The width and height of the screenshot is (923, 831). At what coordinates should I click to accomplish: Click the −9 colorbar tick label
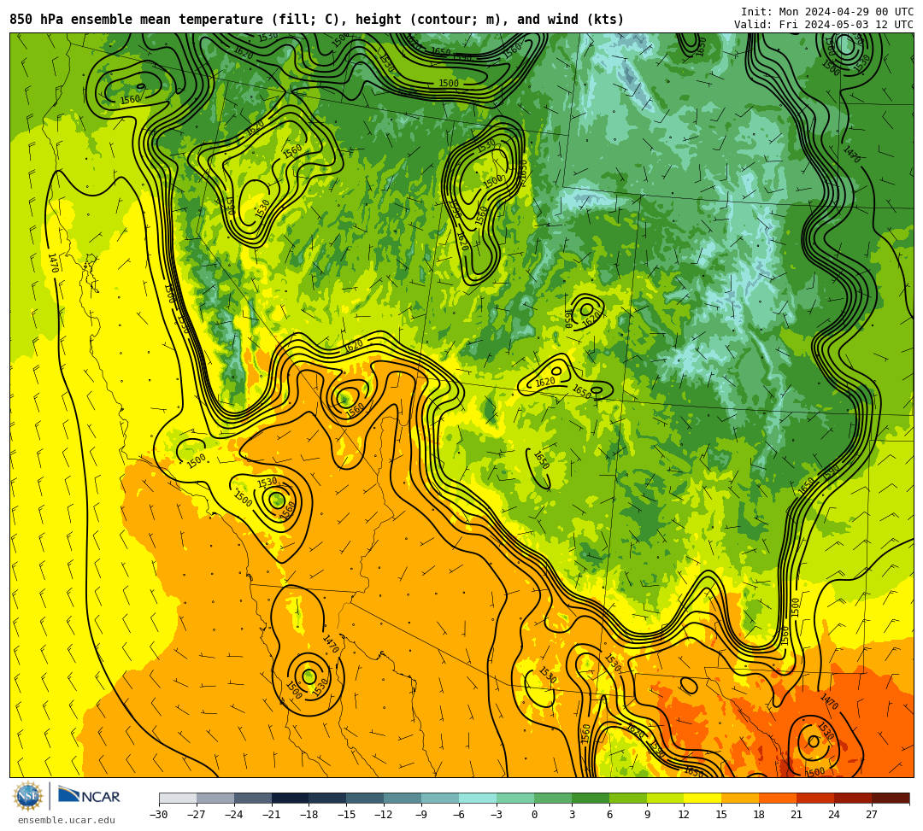click(x=421, y=815)
